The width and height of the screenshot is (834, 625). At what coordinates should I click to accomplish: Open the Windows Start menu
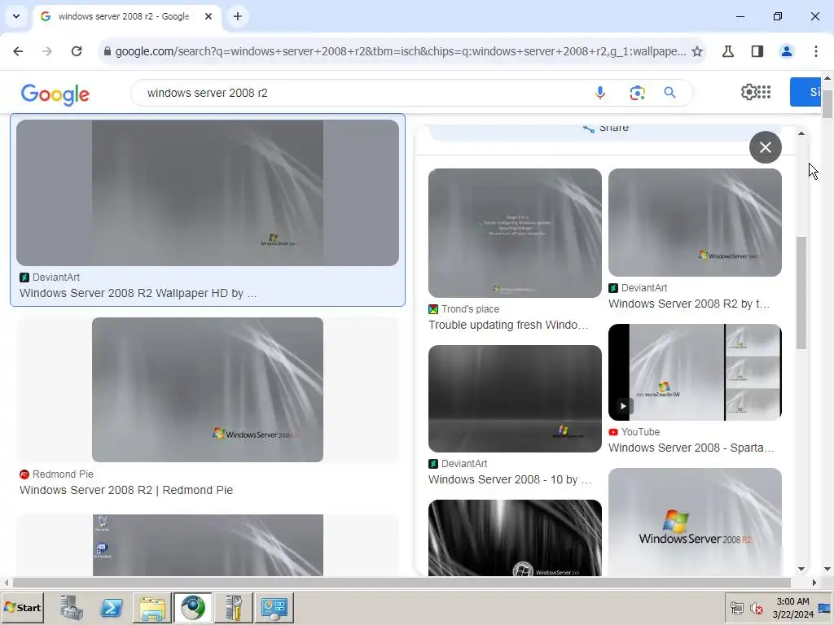(x=22, y=607)
